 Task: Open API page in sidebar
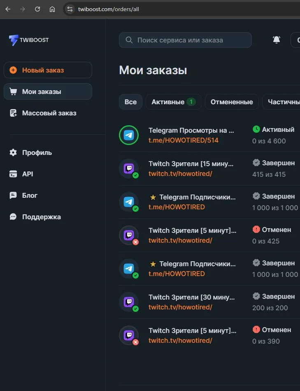pyautogui.click(x=21, y=174)
